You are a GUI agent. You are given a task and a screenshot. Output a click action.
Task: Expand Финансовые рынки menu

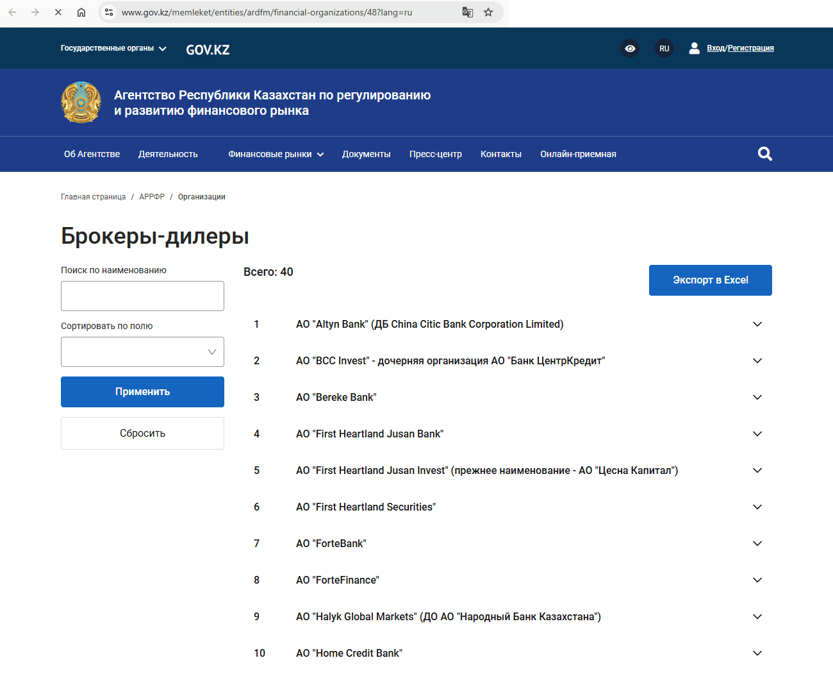pos(276,154)
